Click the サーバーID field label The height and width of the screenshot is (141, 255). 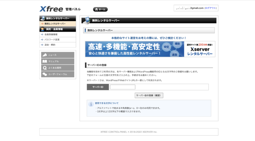pos(98,87)
